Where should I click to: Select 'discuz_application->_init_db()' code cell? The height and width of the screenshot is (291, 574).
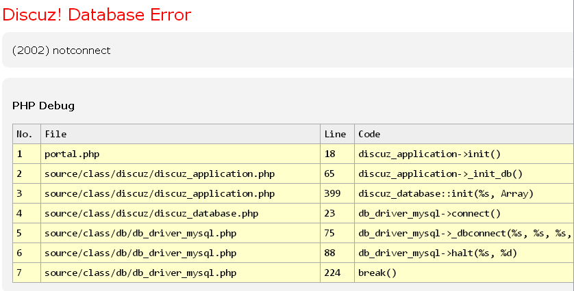464,174
